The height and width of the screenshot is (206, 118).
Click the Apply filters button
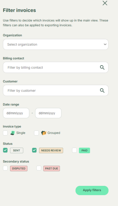[92, 190]
